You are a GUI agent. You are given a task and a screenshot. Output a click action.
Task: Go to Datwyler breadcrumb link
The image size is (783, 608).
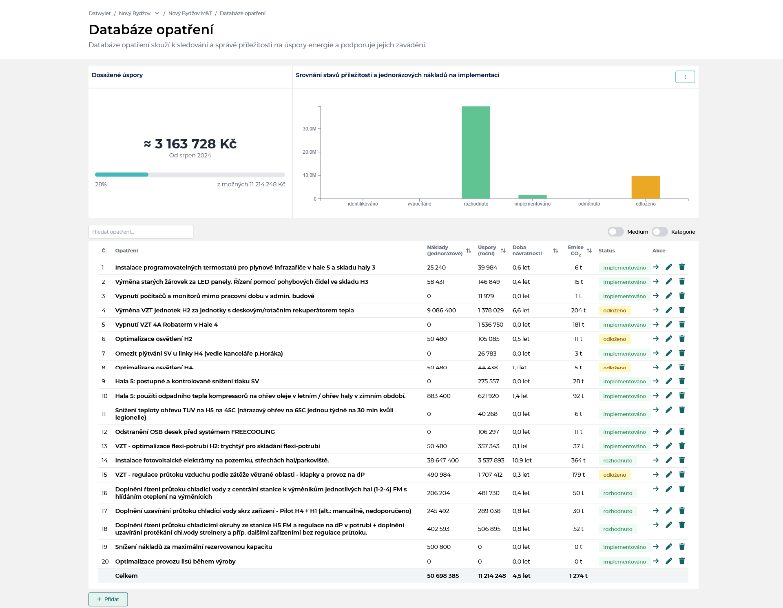pyautogui.click(x=100, y=13)
